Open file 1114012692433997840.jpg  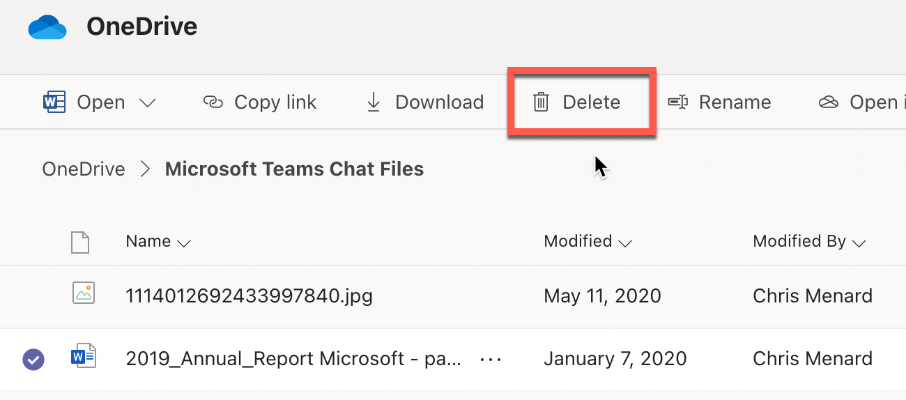click(x=249, y=296)
